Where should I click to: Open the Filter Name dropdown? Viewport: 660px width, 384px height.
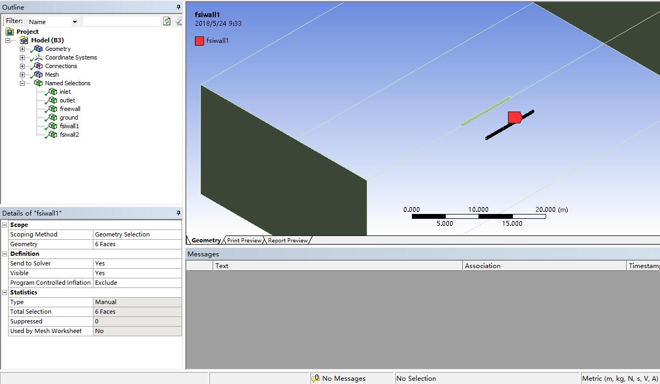(75, 22)
